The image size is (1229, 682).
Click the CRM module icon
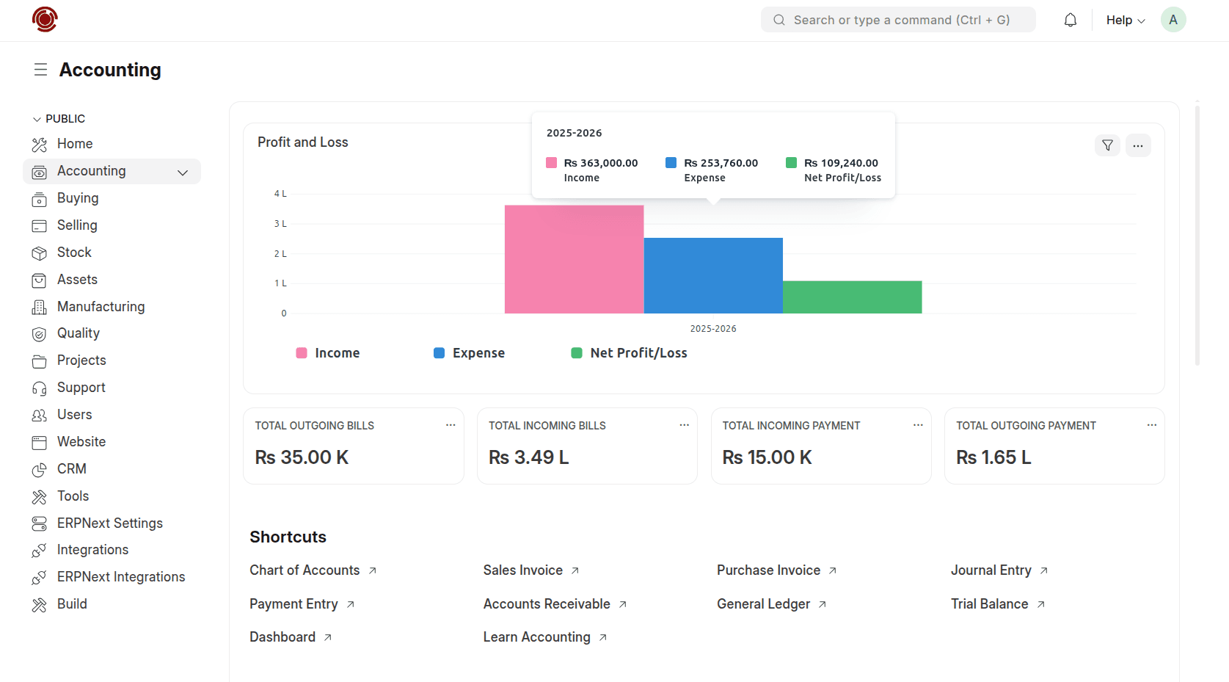coord(40,468)
